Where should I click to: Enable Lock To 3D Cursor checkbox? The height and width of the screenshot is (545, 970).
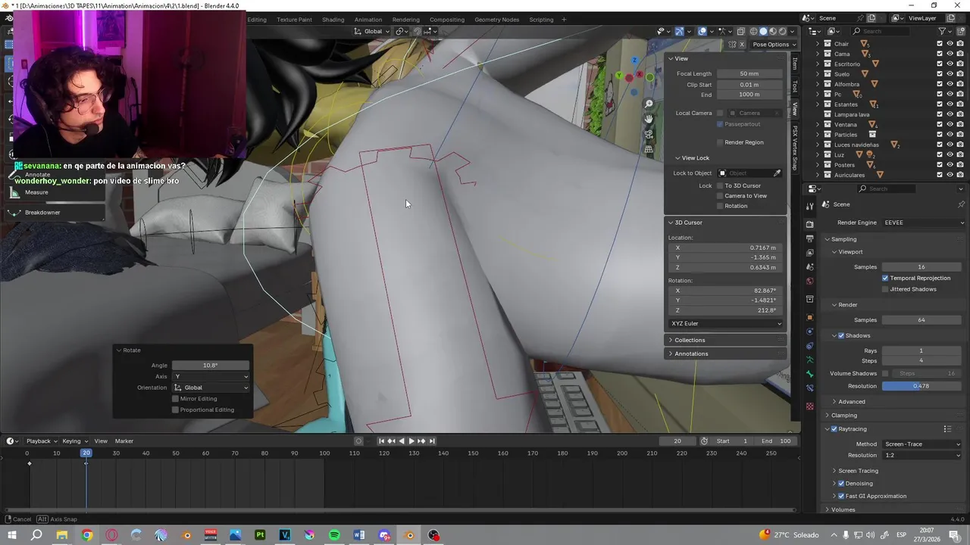720,185
